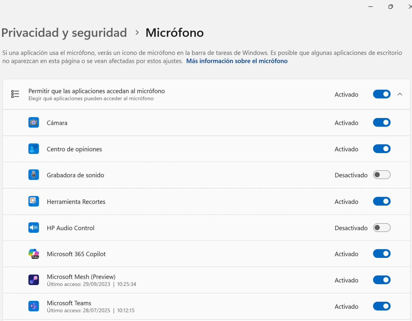Restore down the settings window

pos(391,7)
